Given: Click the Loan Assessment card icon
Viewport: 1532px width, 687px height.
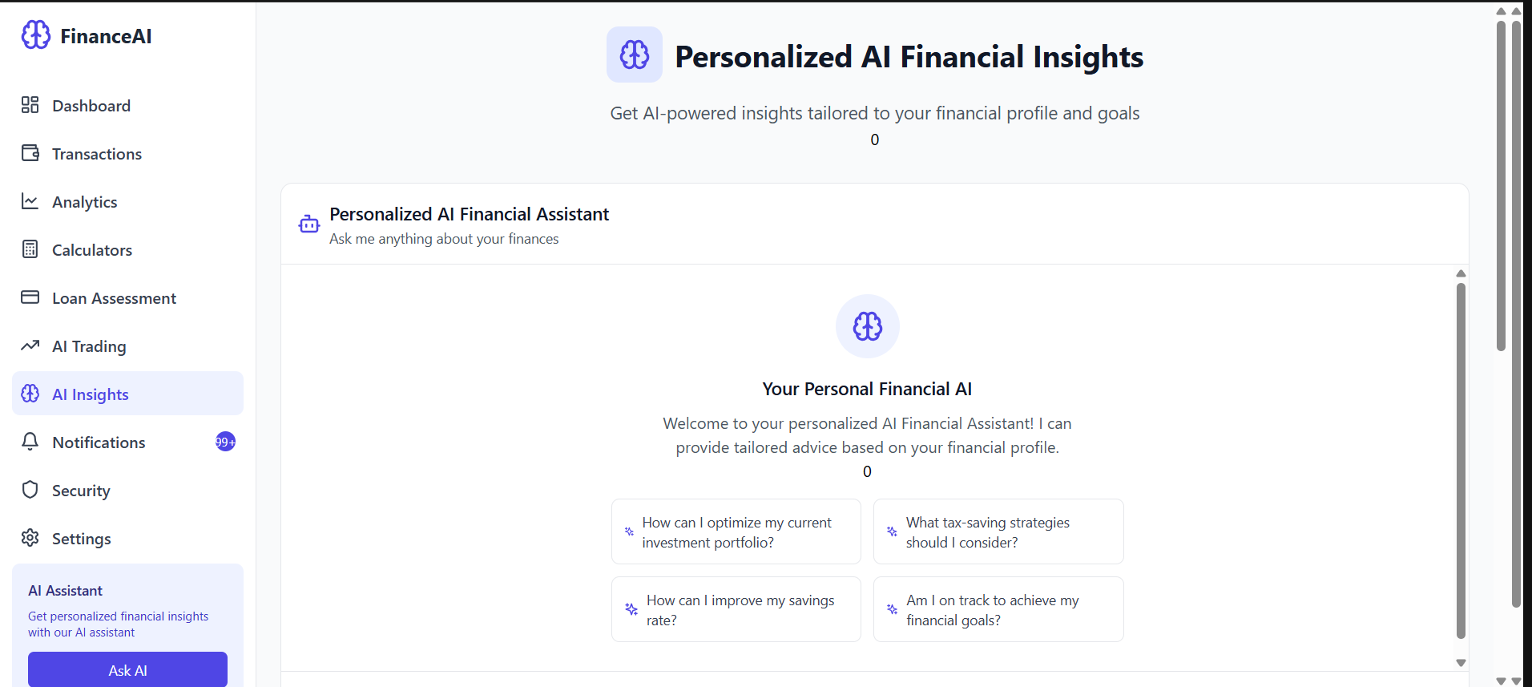Looking at the screenshot, I should coord(30,297).
